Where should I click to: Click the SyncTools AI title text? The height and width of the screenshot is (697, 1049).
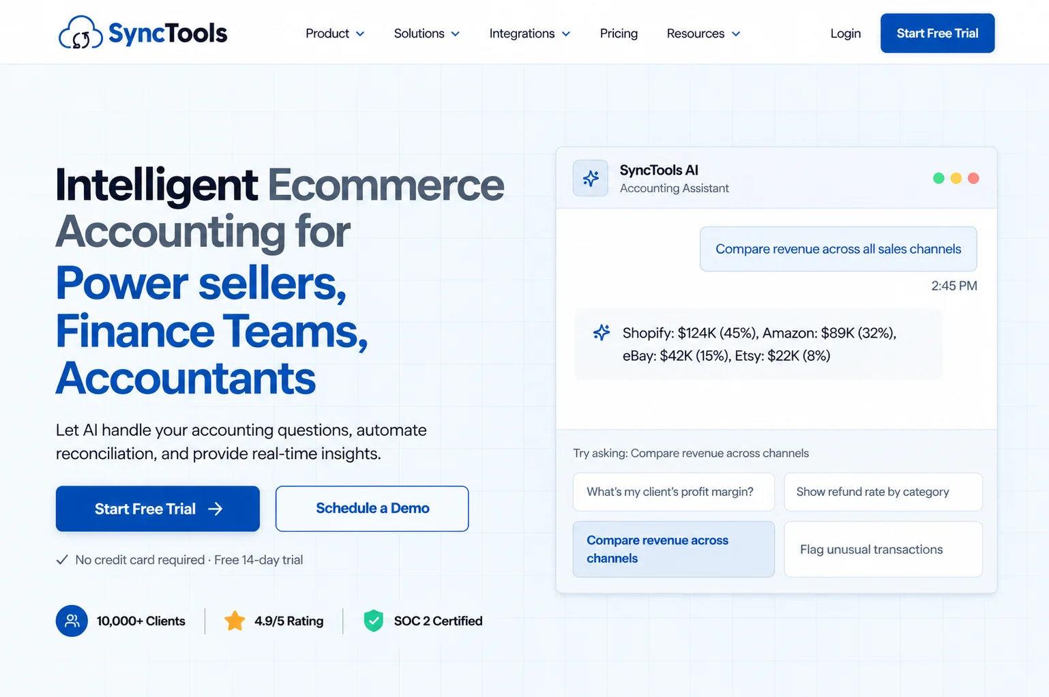click(659, 170)
